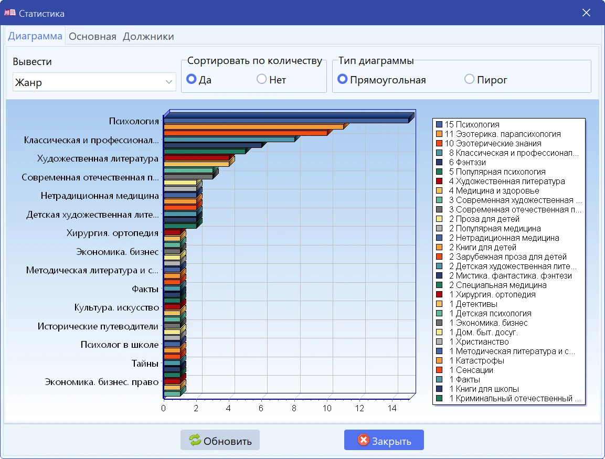Image resolution: width=605 pixels, height=459 pixels.
Task: Click the Христианство legend color swatch
Action: (x=439, y=341)
